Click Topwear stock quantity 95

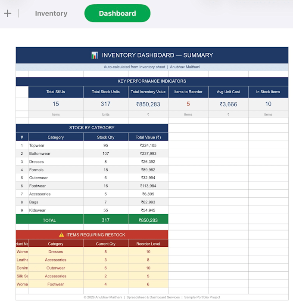[106, 145]
